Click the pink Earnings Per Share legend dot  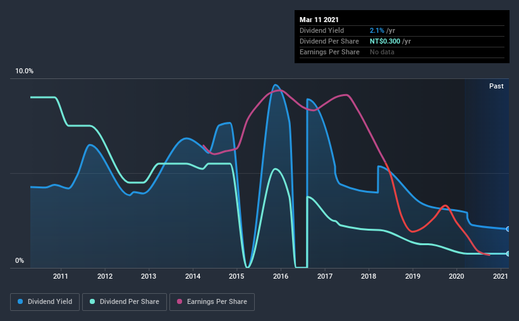(x=180, y=301)
